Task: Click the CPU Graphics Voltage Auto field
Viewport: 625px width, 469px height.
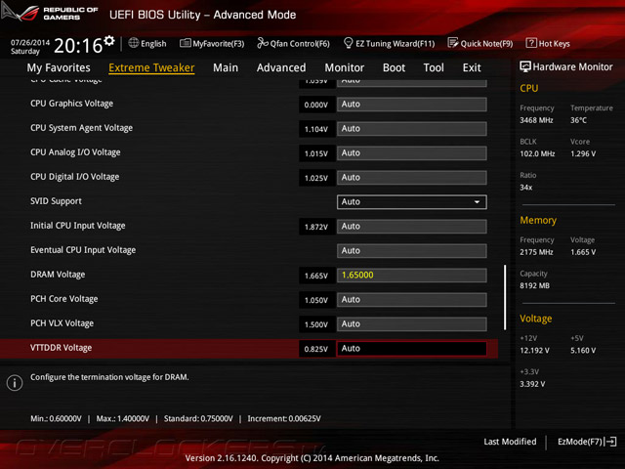Action: (411, 105)
